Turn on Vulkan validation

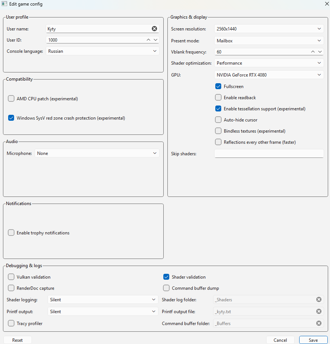pos(11,277)
